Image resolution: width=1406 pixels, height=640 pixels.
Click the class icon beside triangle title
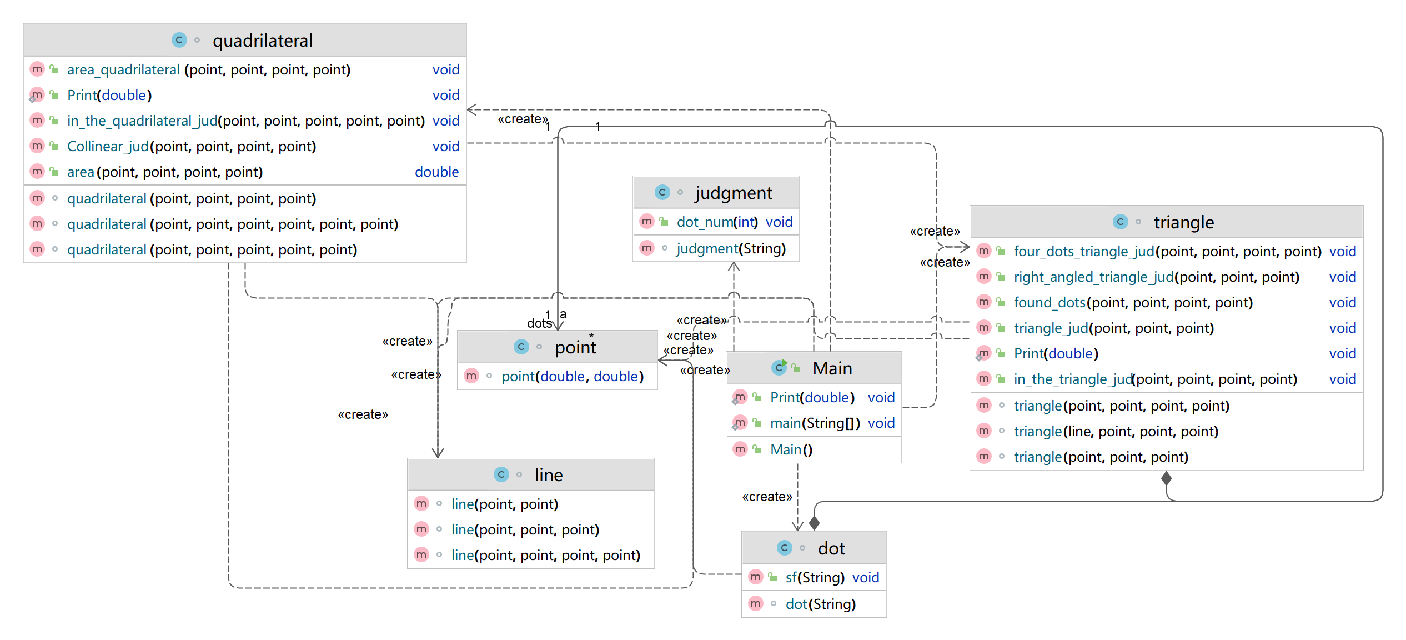(x=1120, y=222)
